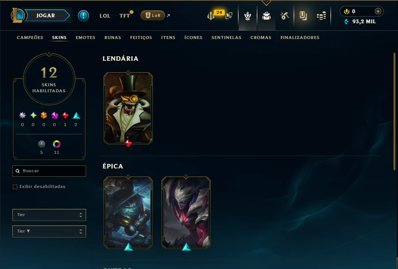Click the Jogar play button
This screenshot has height=269, width=398.
46,15
